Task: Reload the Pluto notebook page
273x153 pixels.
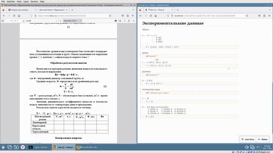Action: pos(151,16)
